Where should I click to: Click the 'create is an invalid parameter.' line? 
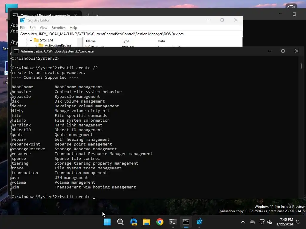pyautogui.click(x=49, y=73)
